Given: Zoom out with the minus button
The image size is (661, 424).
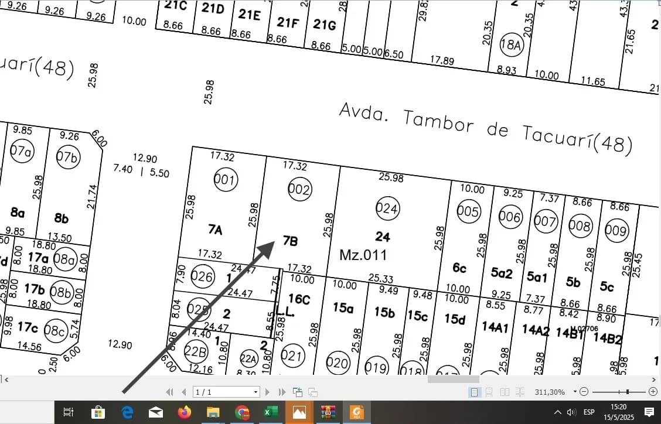Looking at the screenshot, I should tap(584, 392).
